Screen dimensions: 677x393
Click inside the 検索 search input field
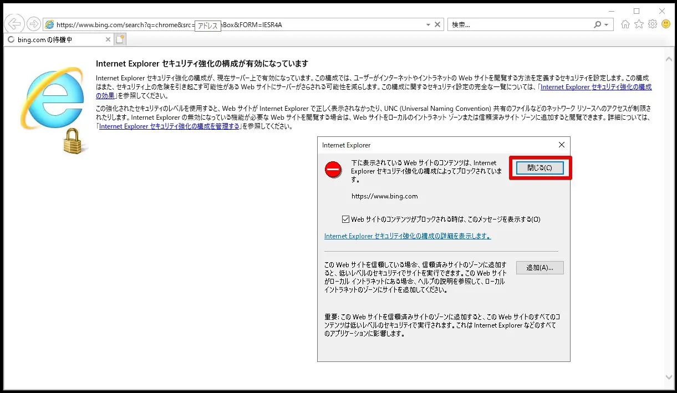[x=518, y=24]
